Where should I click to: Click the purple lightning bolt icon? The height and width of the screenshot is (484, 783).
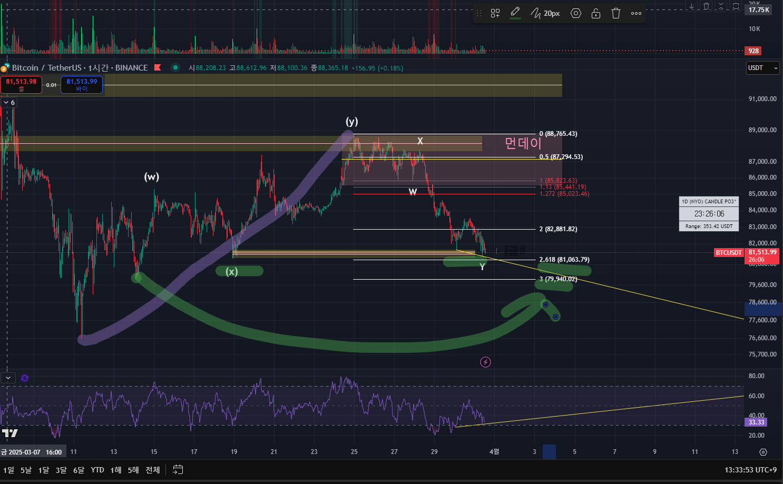point(486,362)
